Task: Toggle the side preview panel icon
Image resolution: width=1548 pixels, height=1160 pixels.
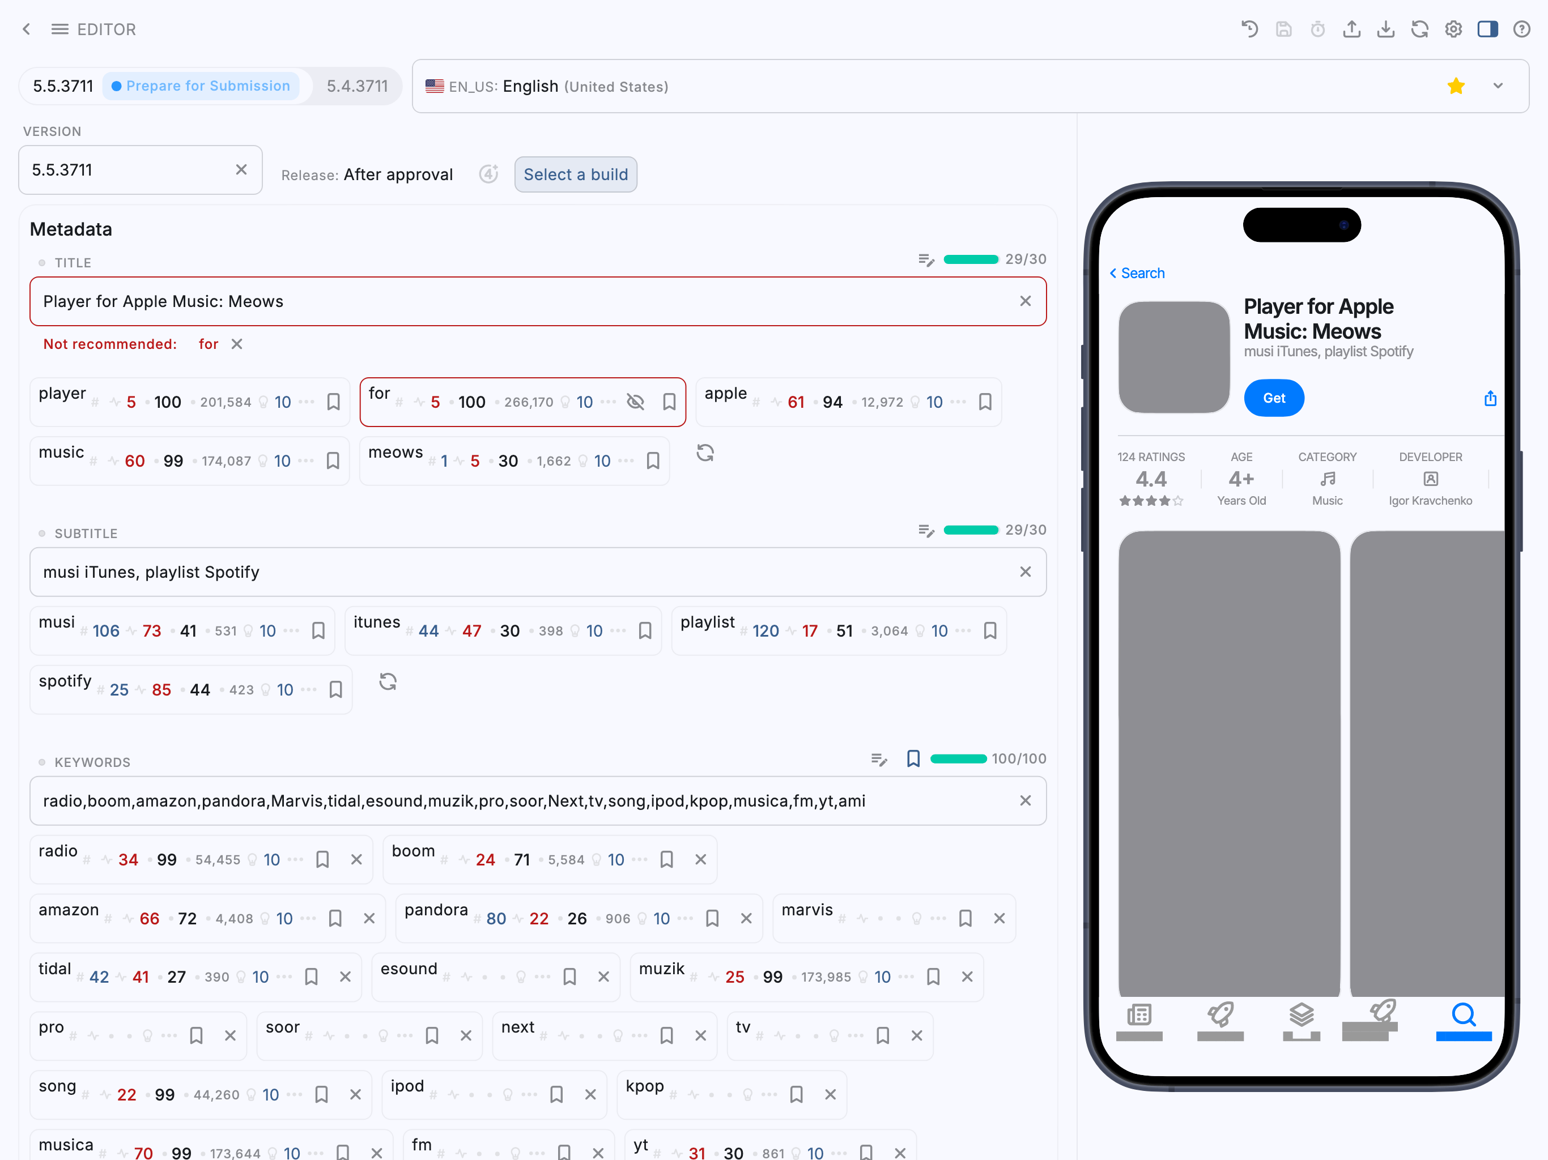Action: tap(1487, 29)
